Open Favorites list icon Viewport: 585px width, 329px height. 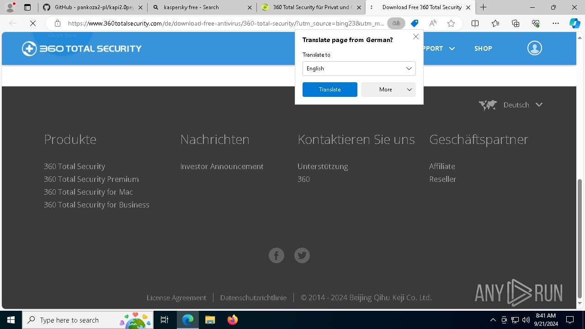(495, 23)
